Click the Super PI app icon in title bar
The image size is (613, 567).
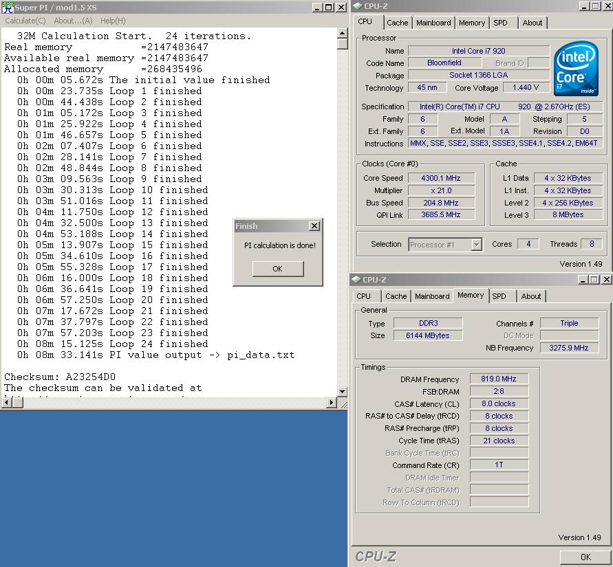pos(8,7)
